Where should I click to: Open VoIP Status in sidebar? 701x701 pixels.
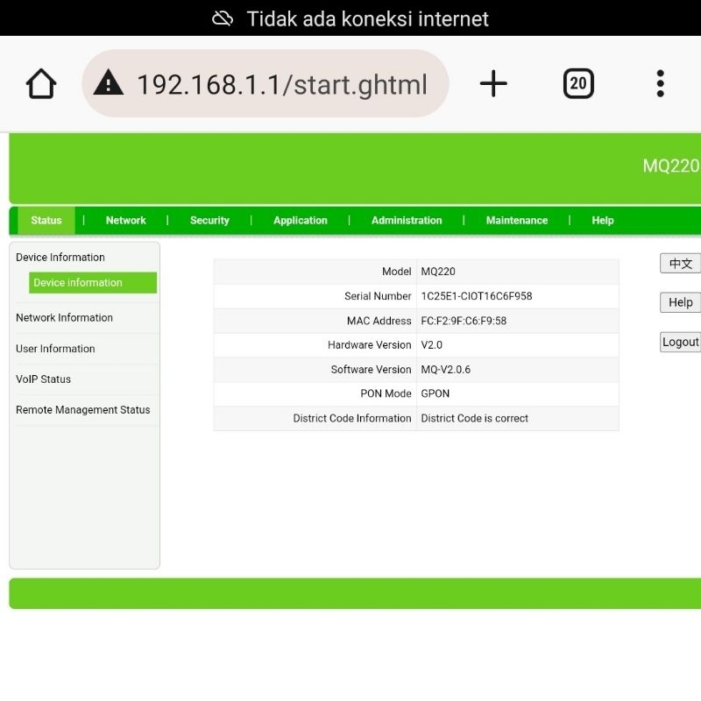click(43, 379)
